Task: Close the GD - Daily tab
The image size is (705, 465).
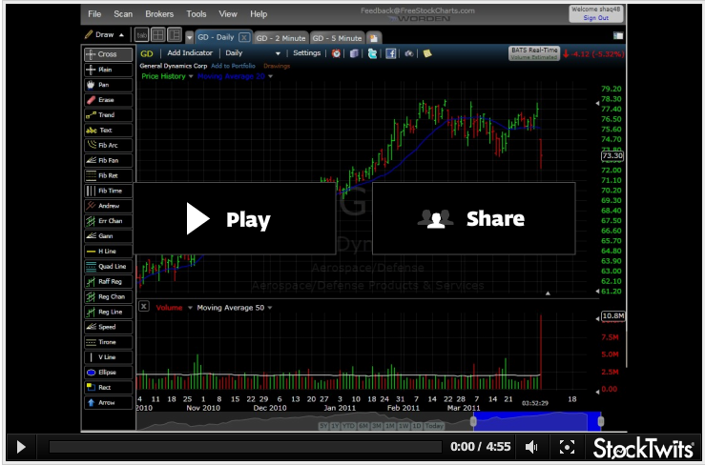Action: tap(243, 37)
